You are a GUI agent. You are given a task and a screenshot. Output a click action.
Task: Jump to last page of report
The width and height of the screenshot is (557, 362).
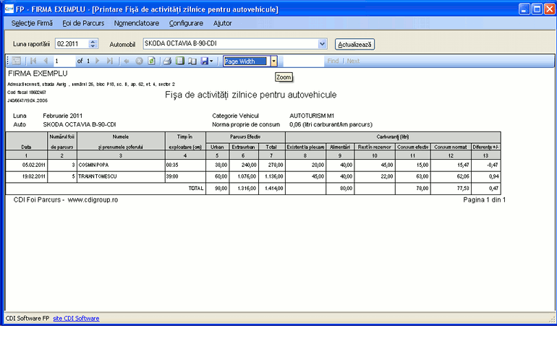pyautogui.click(x=110, y=61)
